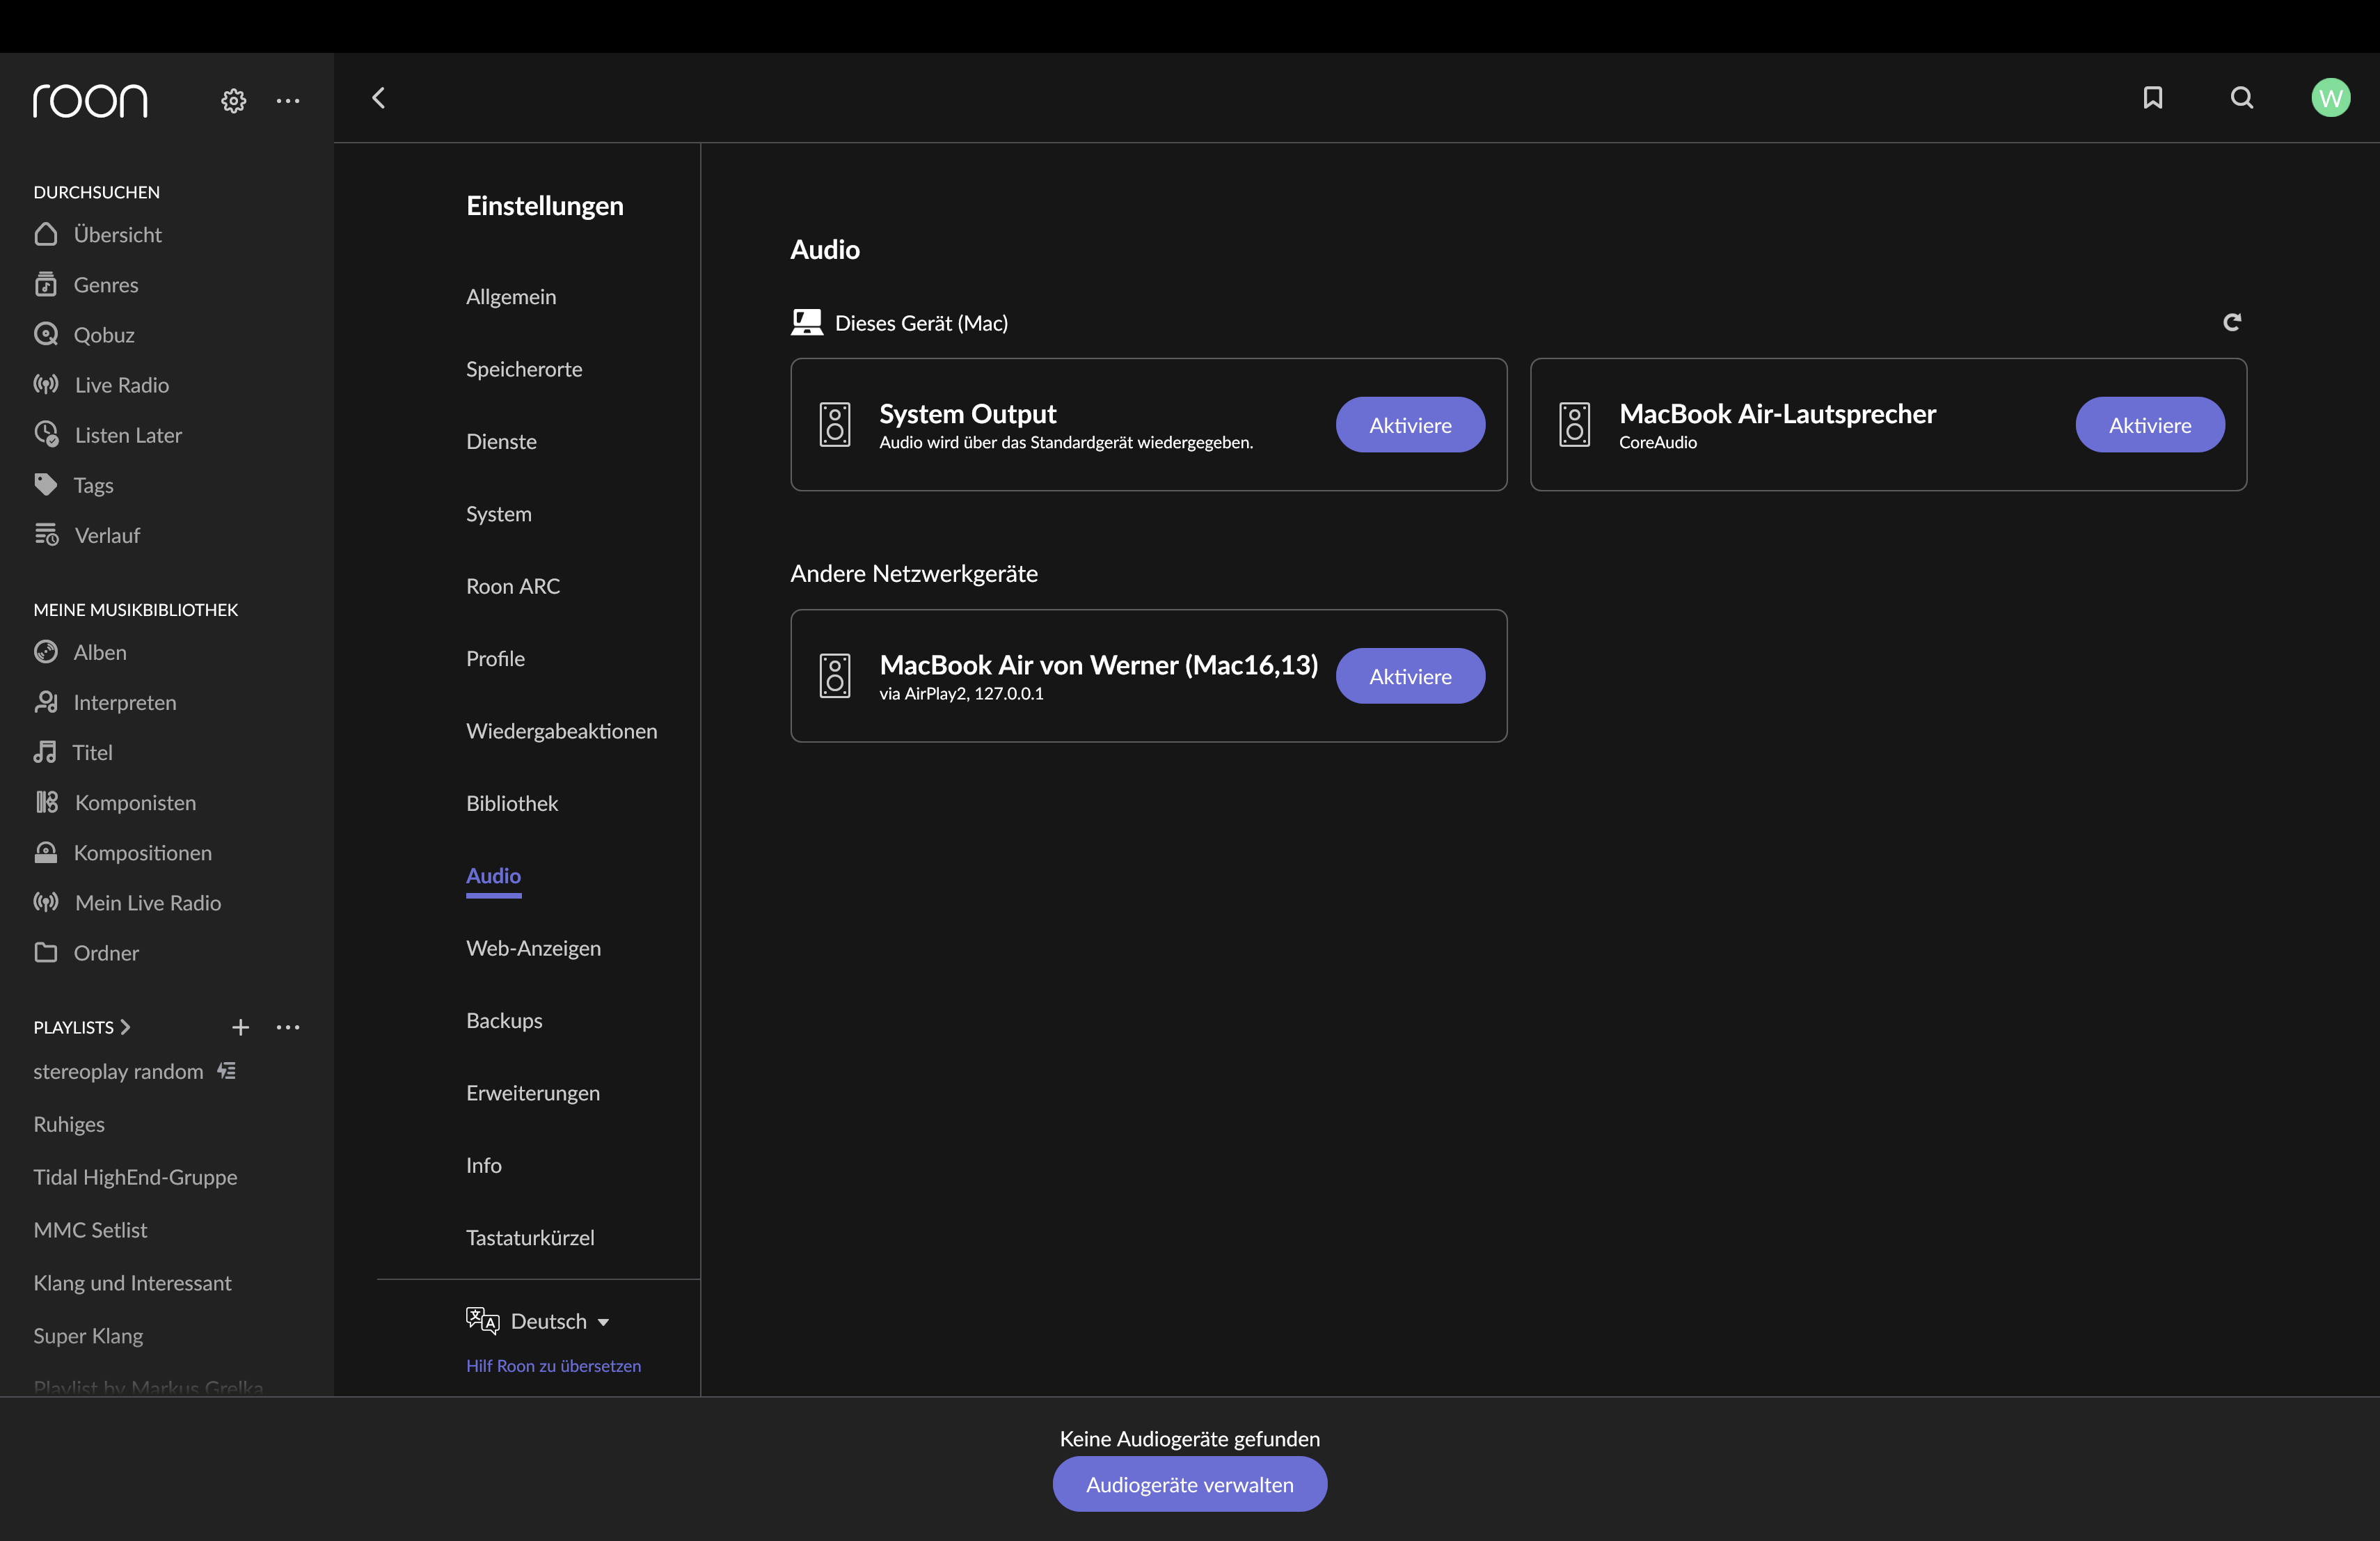The height and width of the screenshot is (1541, 2380).
Task: Go back with the left chevron
Action: tap(378, 98)
